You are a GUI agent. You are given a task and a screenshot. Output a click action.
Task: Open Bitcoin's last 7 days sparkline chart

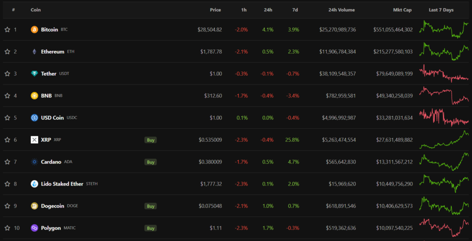click(x=443, y=30)
